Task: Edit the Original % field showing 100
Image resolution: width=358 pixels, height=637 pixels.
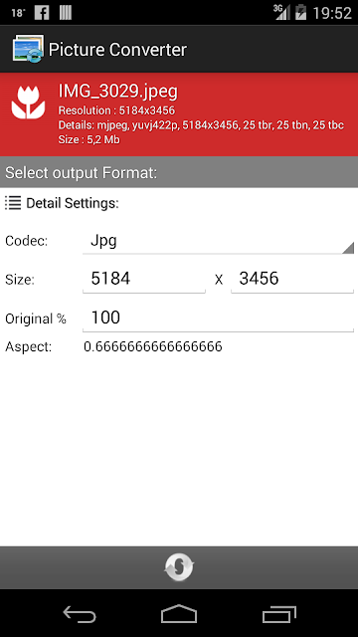Action: (x=218, y=318)
